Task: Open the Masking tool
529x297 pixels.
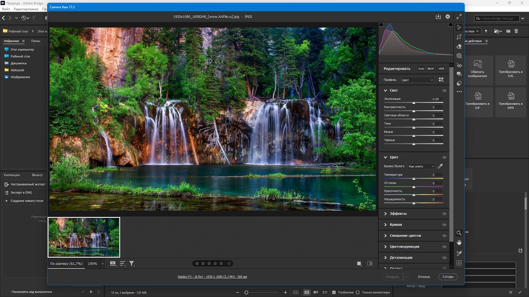Action: 459,56
